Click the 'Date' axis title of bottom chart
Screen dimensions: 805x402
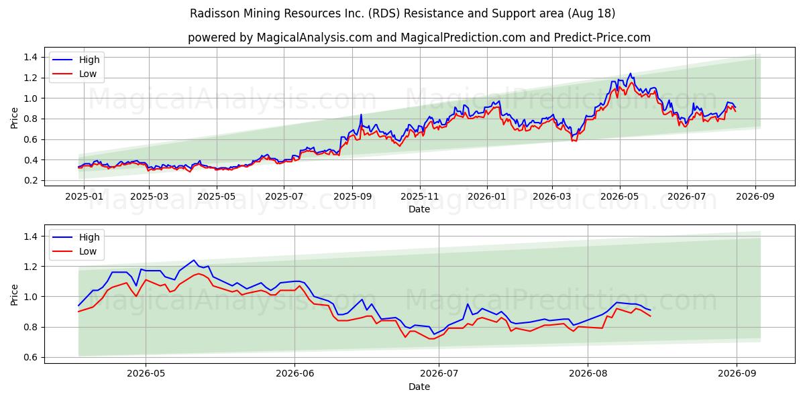[x=419, y=387]
